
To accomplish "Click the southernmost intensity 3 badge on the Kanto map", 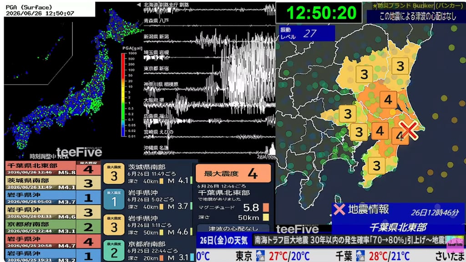I will (376, 165).
